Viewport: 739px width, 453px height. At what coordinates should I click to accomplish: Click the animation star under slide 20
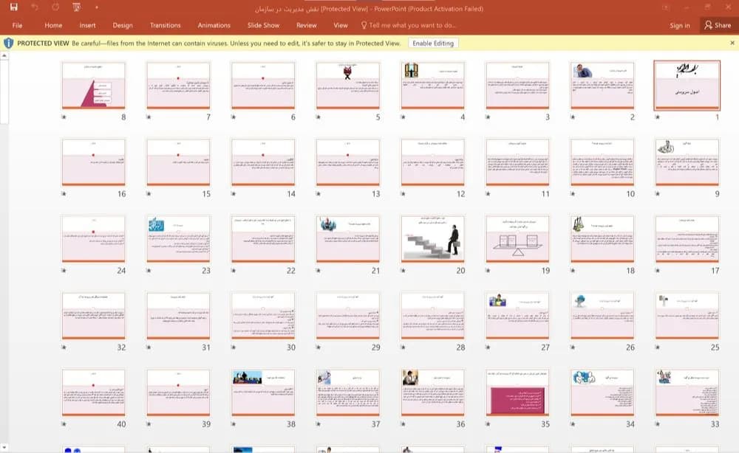[x=403, y=271]
